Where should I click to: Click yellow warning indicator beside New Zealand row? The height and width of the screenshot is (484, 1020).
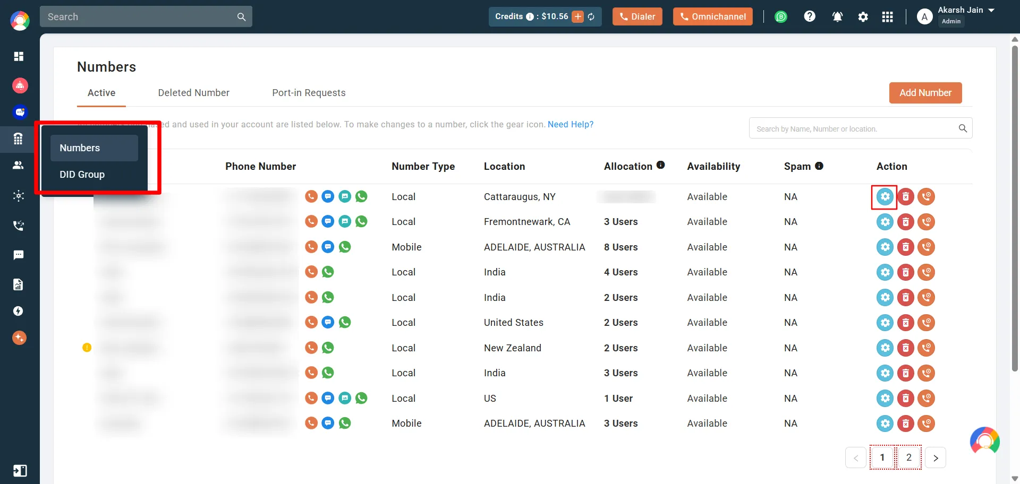pos(87,348)
